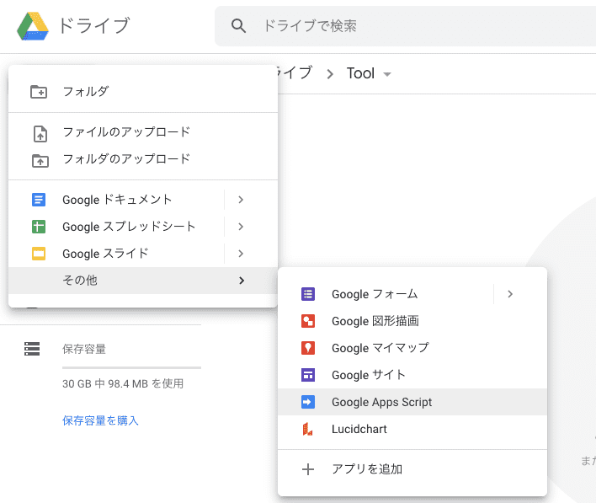Click the green Google Sheets icon

pos(39,227)
